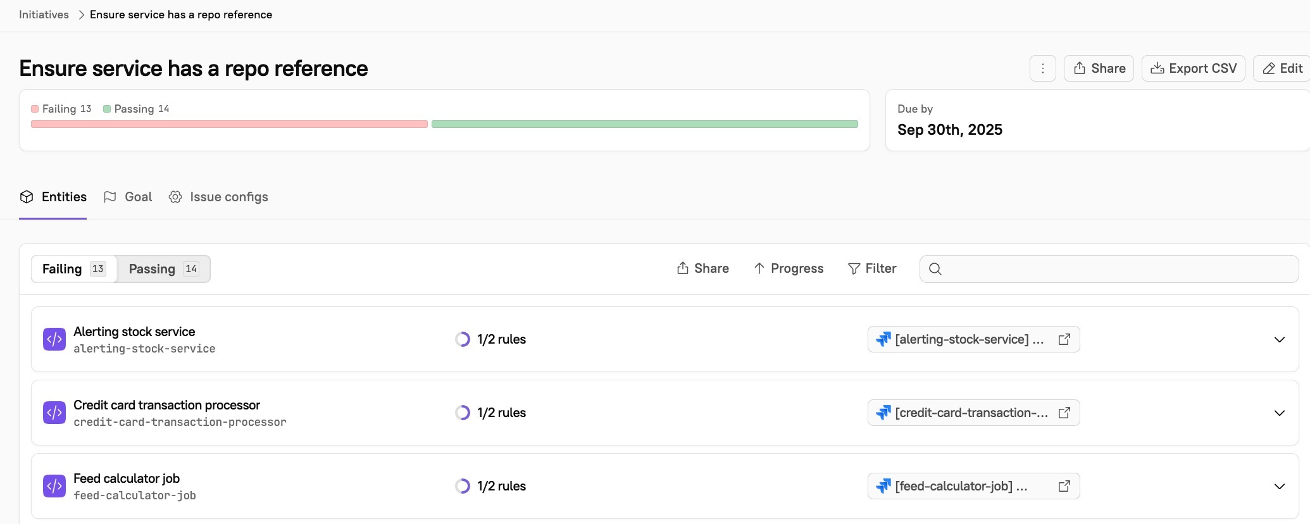Expand the Feed calculator job row

point(1279,487)
